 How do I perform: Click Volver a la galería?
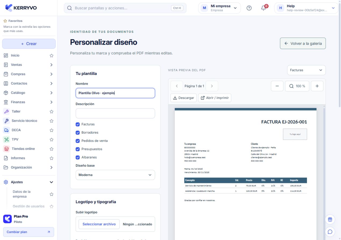303,44
